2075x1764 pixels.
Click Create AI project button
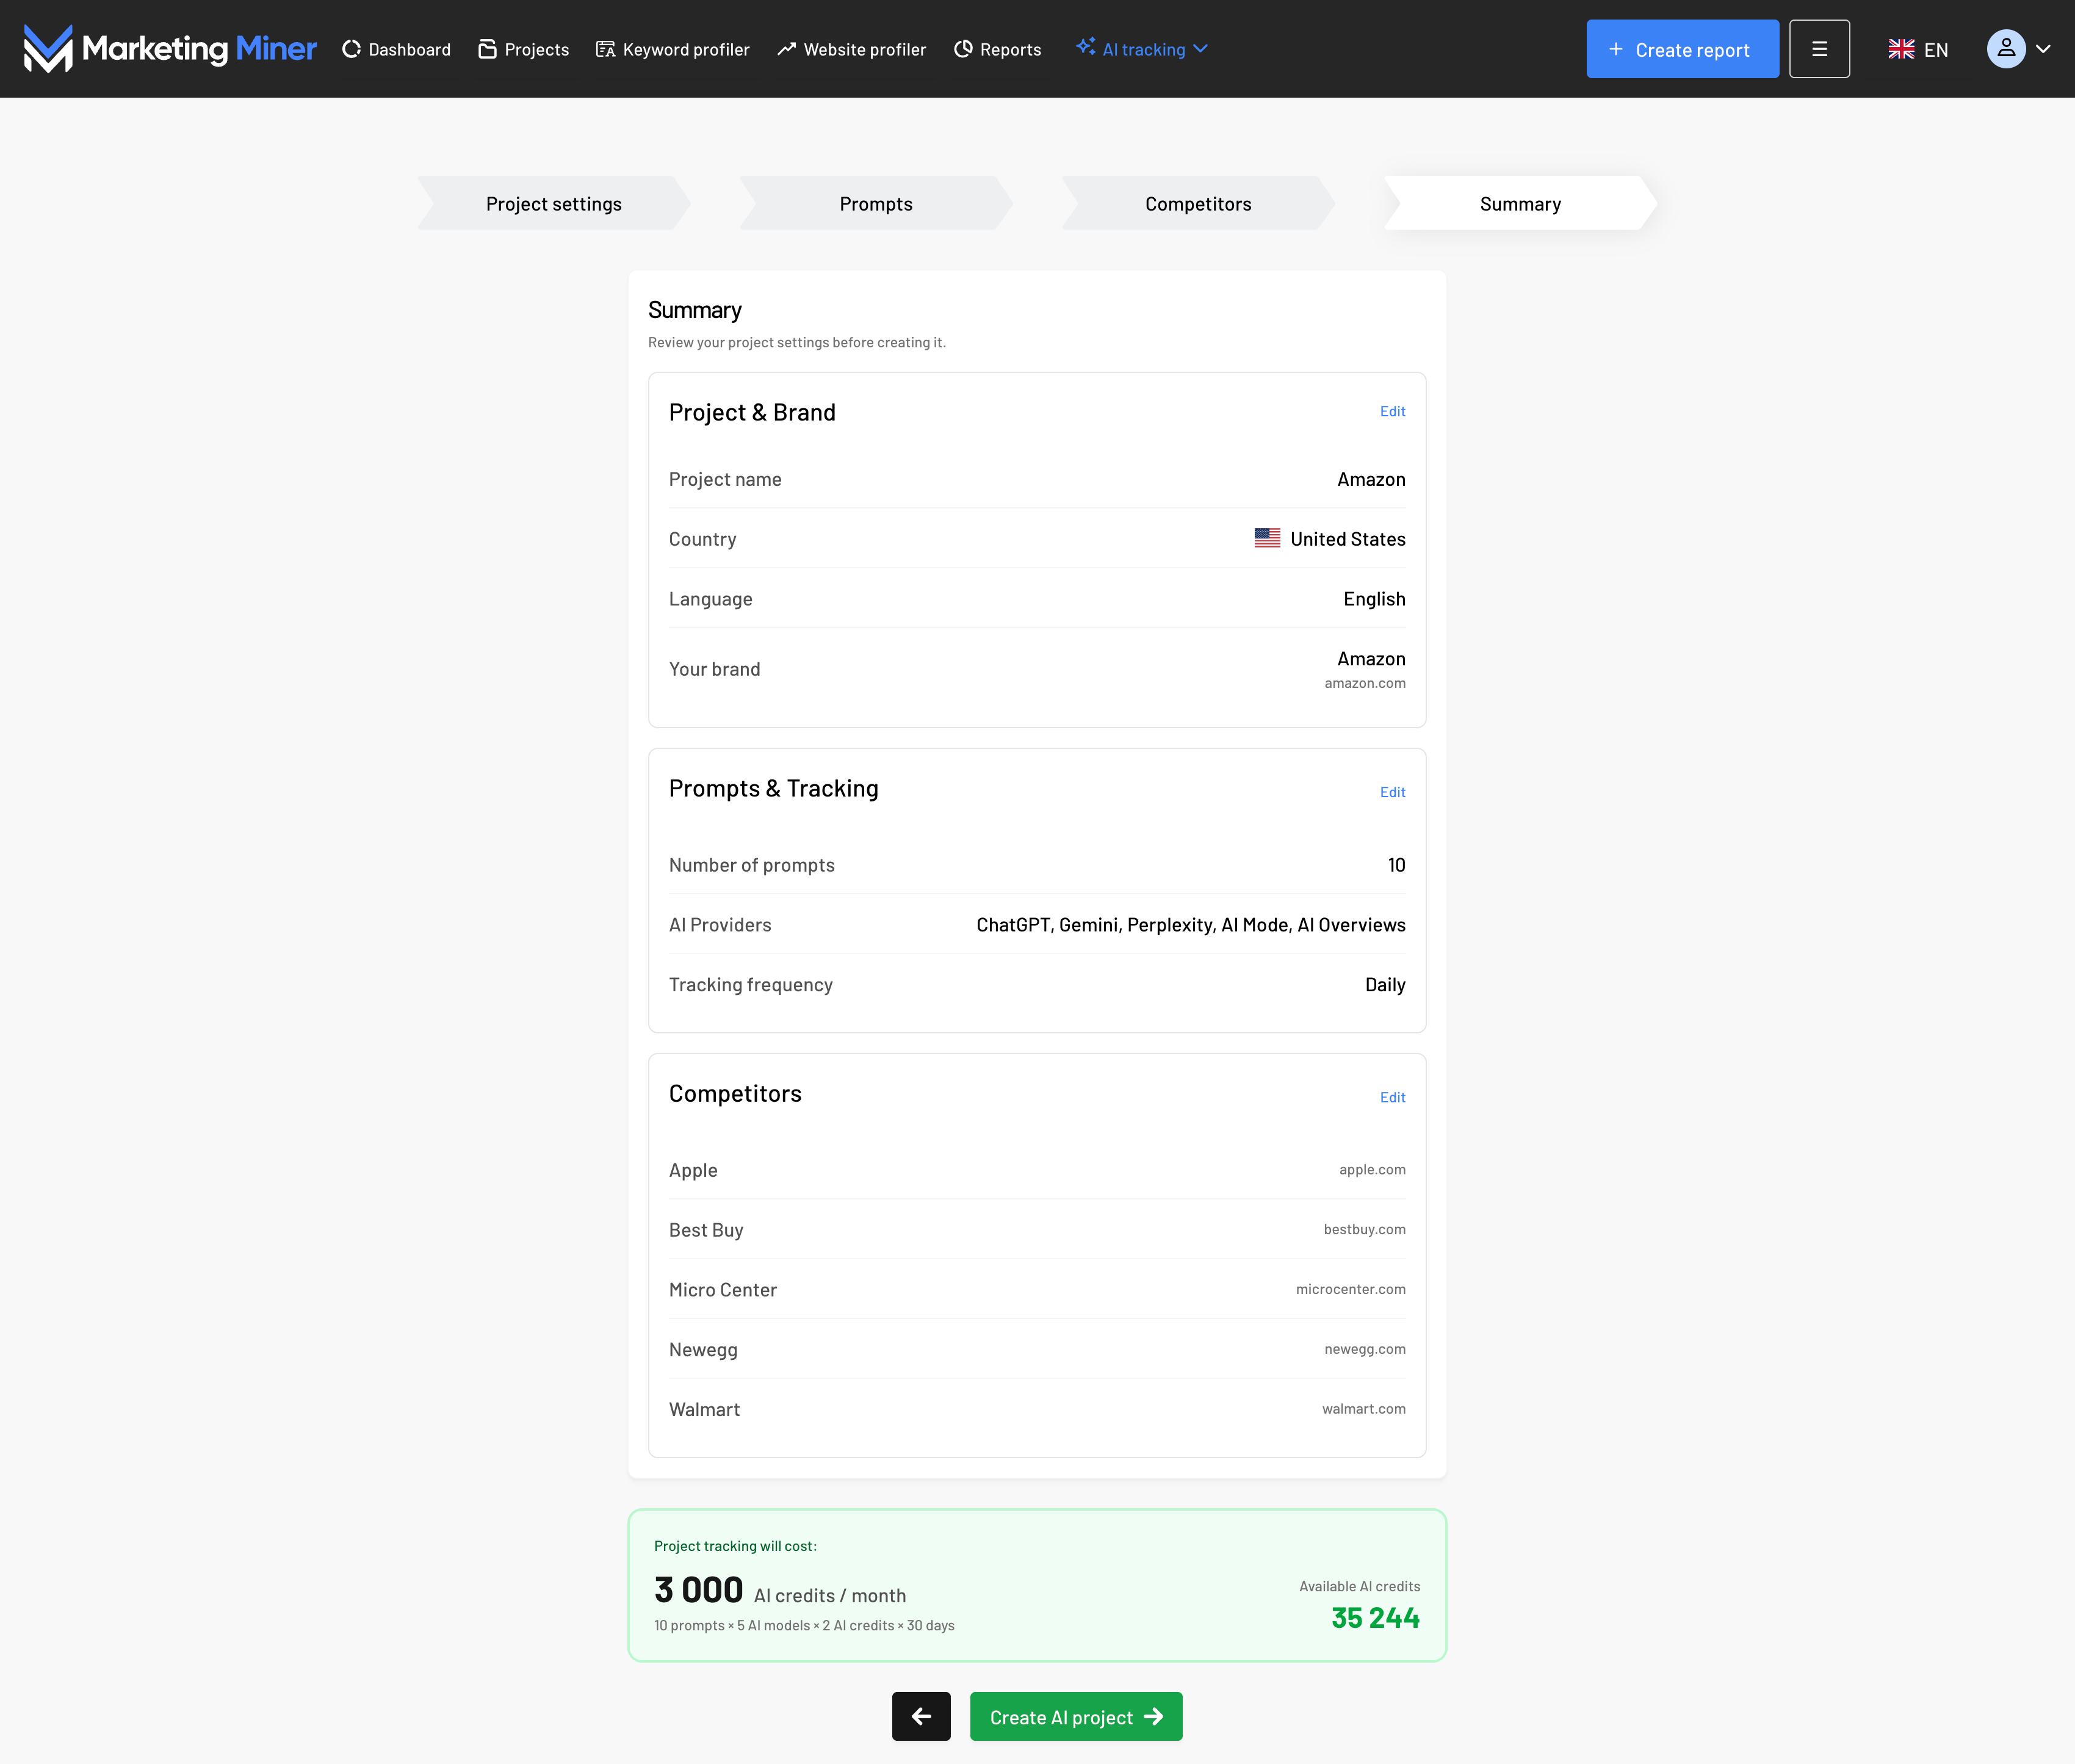pos(1075,1716)
